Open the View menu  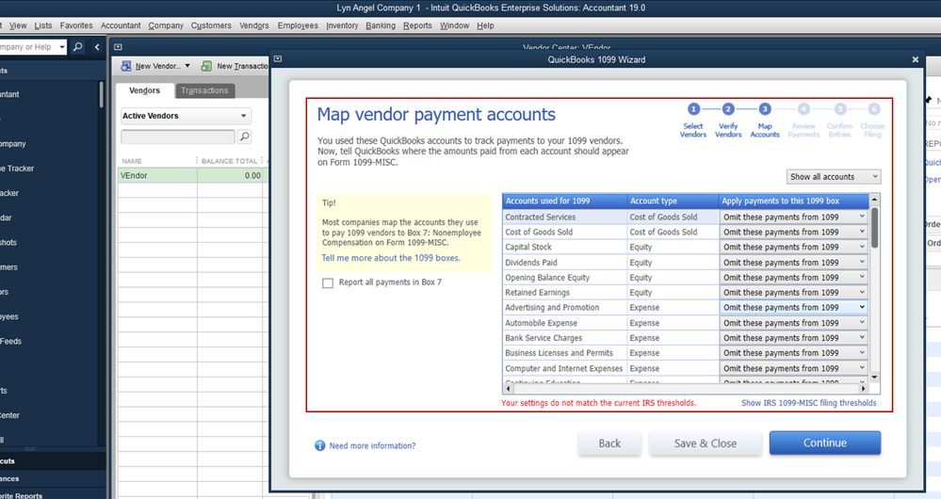tap(18, 25)
